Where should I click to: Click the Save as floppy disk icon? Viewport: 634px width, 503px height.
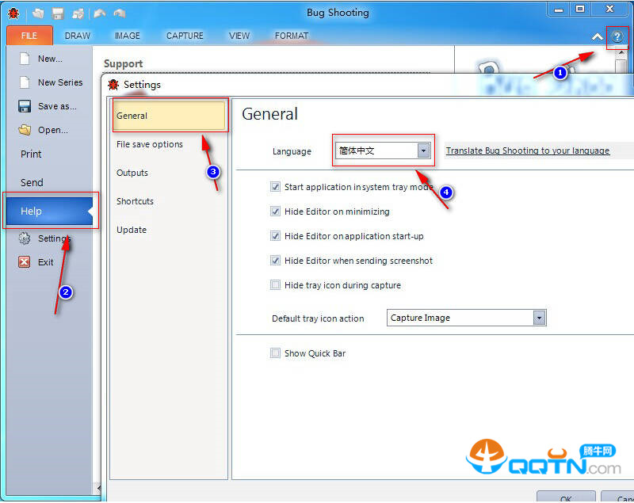click(x=25, y=106)
